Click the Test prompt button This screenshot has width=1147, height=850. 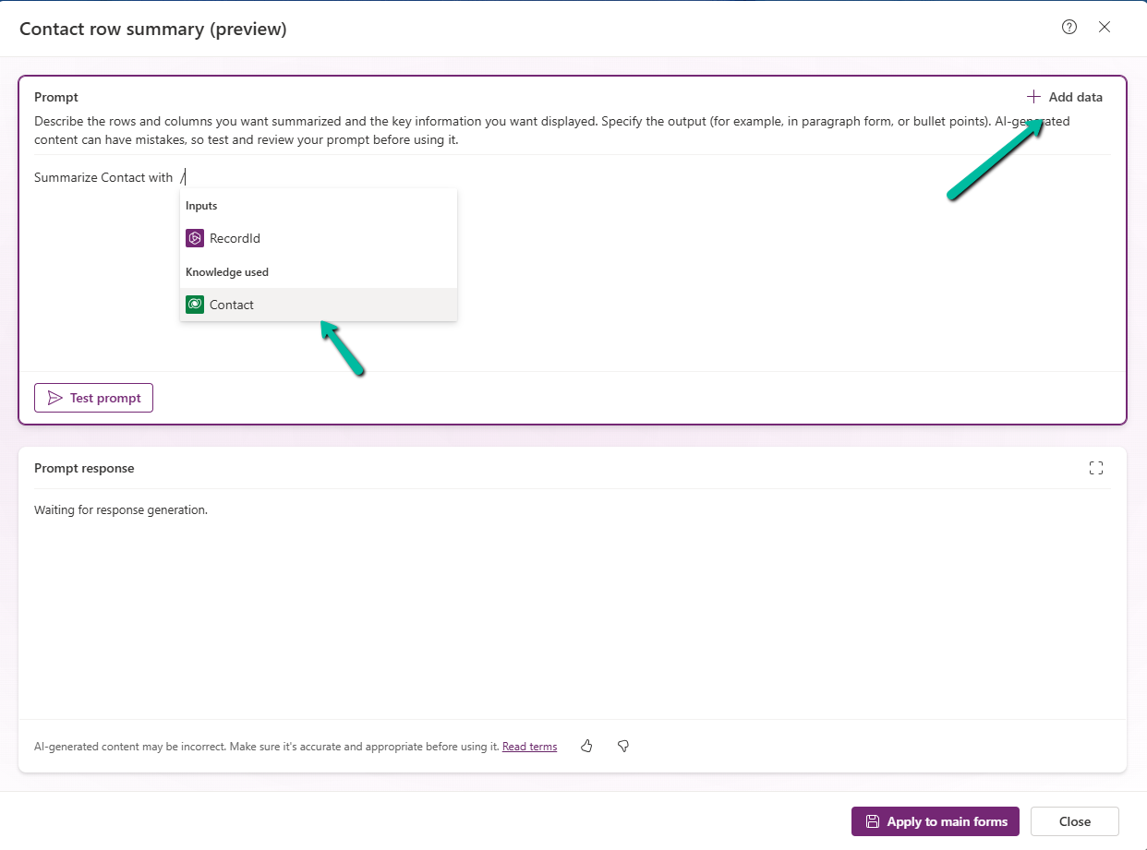tap(93, 397)
